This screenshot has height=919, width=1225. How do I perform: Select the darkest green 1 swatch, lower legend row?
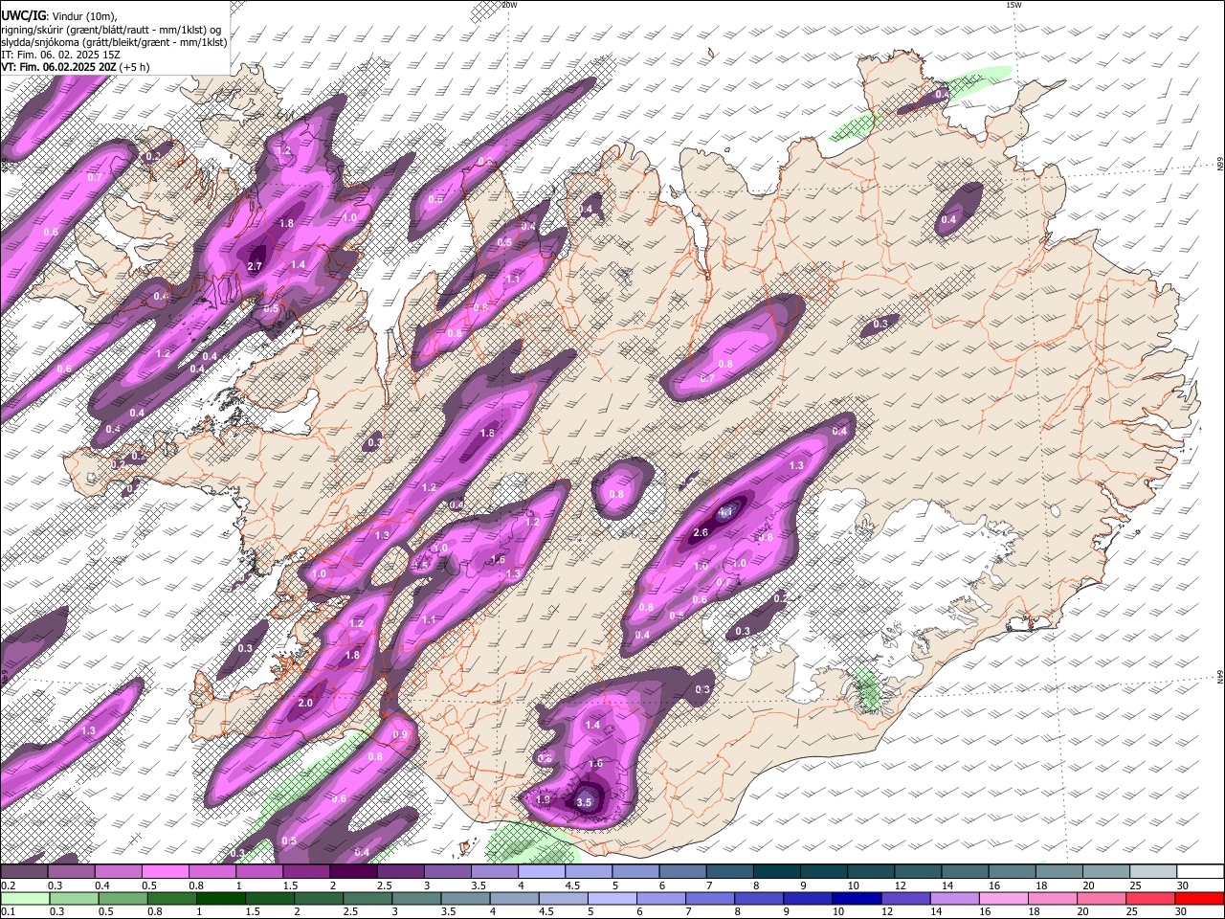click(x=221, y=898)
